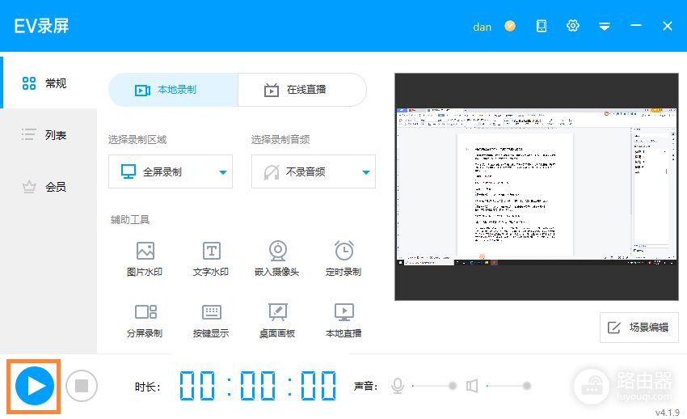687x419 pixels.
Task: Open the 列表 sidebar tab
Action: pyautogui.click(x=47, y=135)
